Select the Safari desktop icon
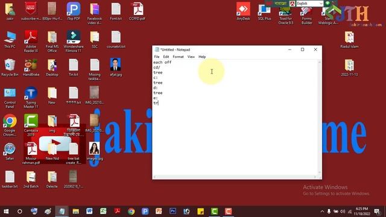This screenshot has width=386, height=217. coord(10,152)
